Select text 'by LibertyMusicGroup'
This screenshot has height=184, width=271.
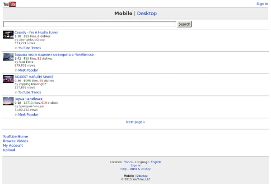coord(29,40)
